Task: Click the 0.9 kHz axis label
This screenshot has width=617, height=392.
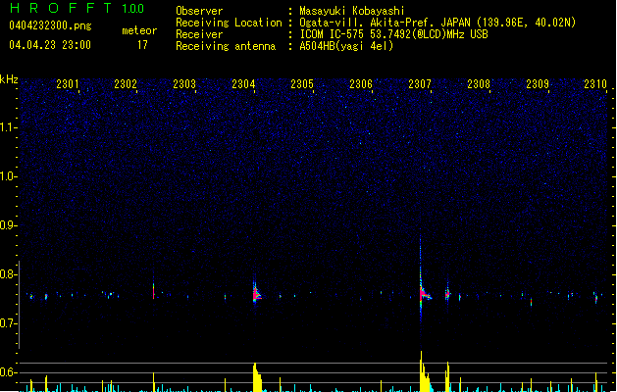Action: tap(9, 225)
